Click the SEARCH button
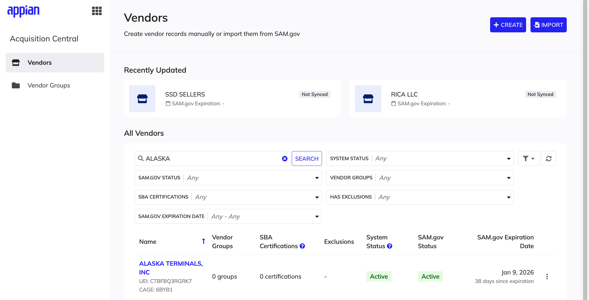The height and width of the screenshot is (300, 589). (307, 159)
